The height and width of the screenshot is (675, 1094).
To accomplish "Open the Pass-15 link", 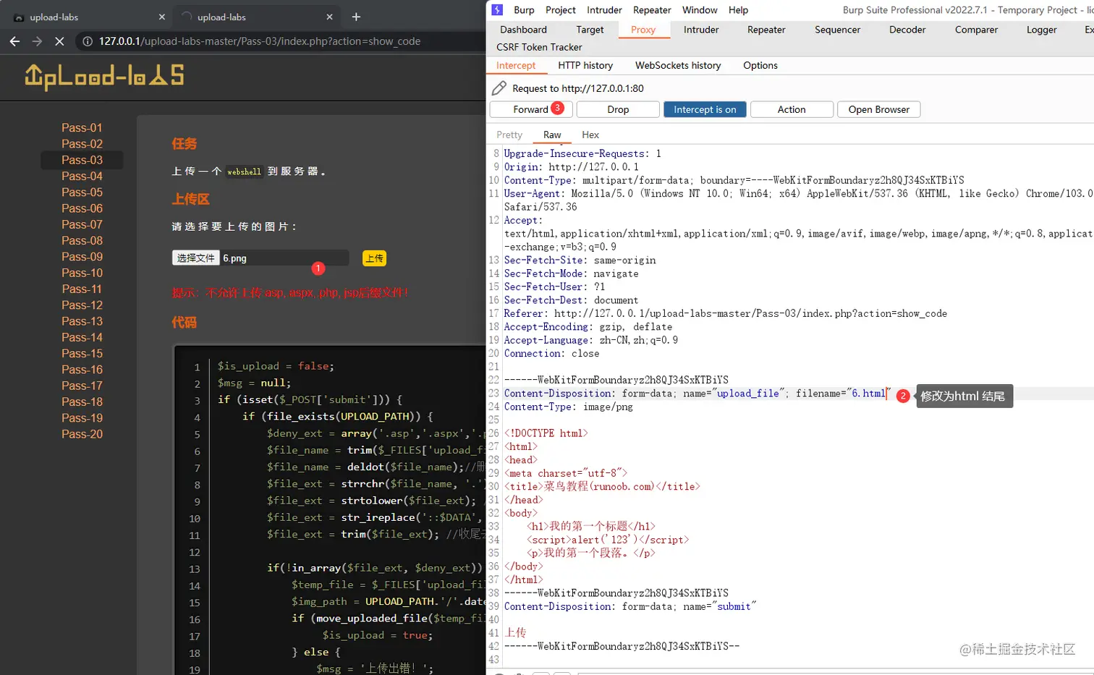I will coord(82,353).
